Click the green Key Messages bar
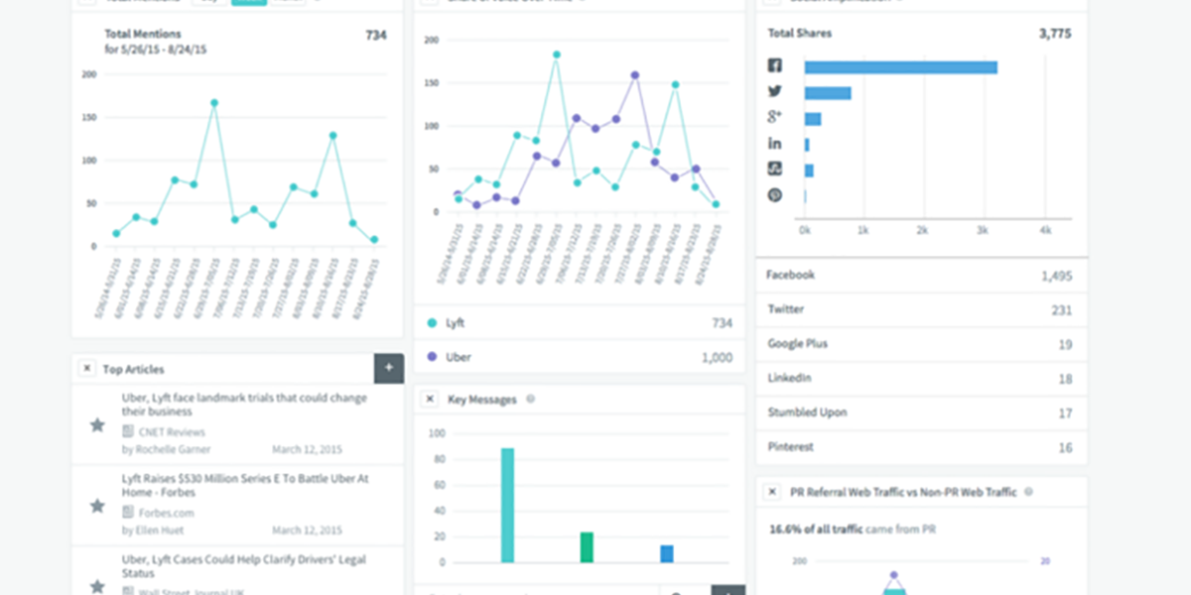The image size is (1191, 595). [x=587, y=547]
